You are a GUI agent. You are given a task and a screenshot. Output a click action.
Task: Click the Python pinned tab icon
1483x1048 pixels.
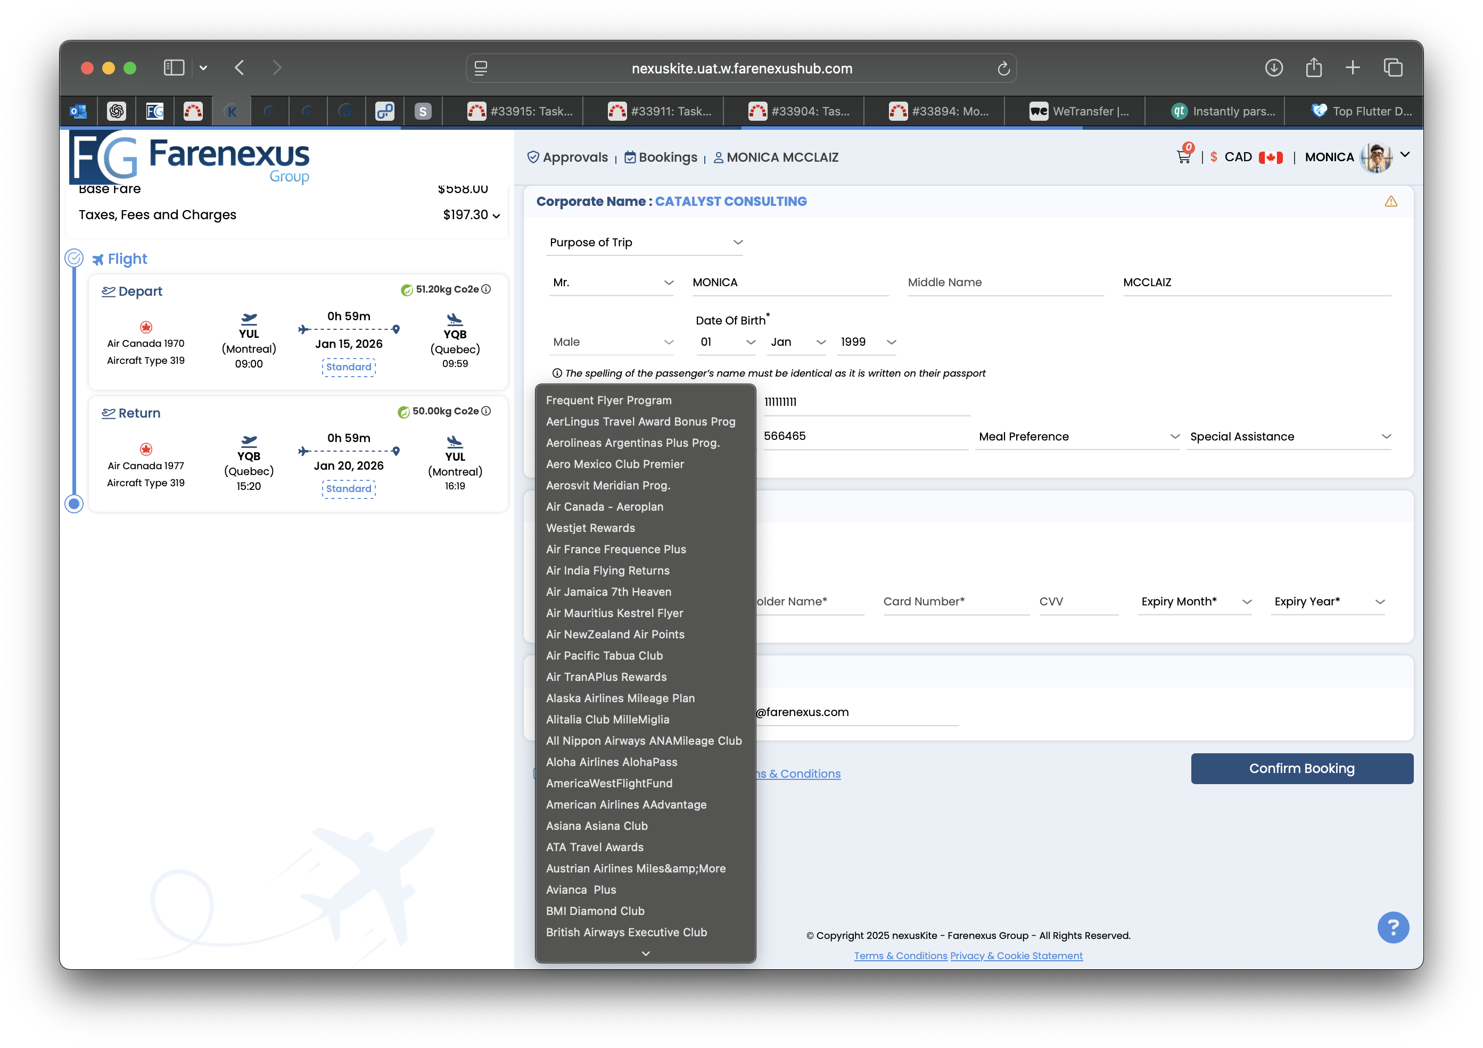pyautogui.click(x=384, y=111)
